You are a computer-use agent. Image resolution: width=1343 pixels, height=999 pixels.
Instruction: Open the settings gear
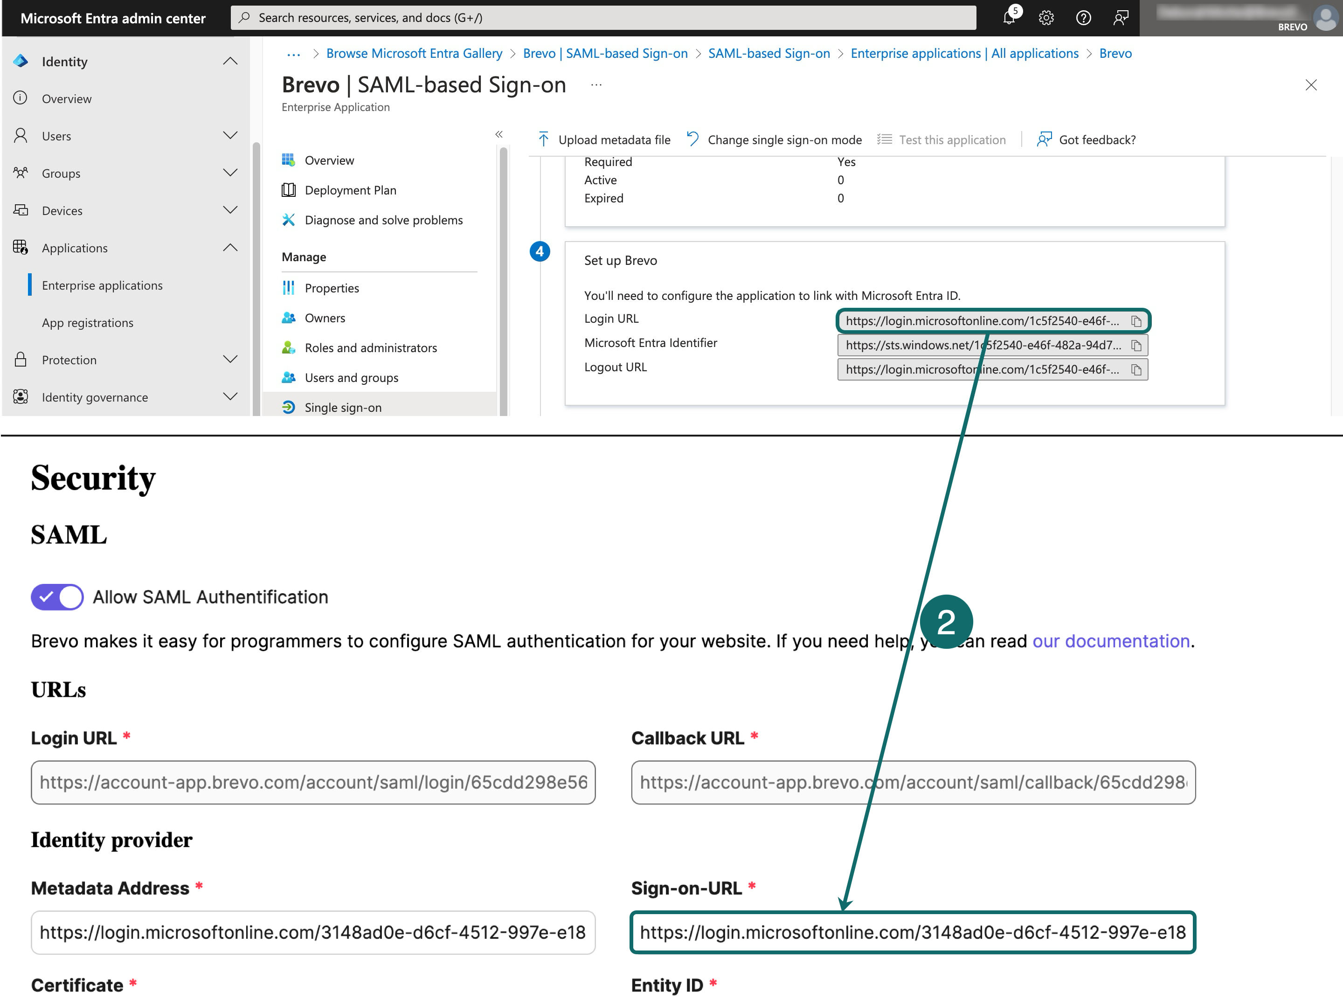click(1046, 18)
